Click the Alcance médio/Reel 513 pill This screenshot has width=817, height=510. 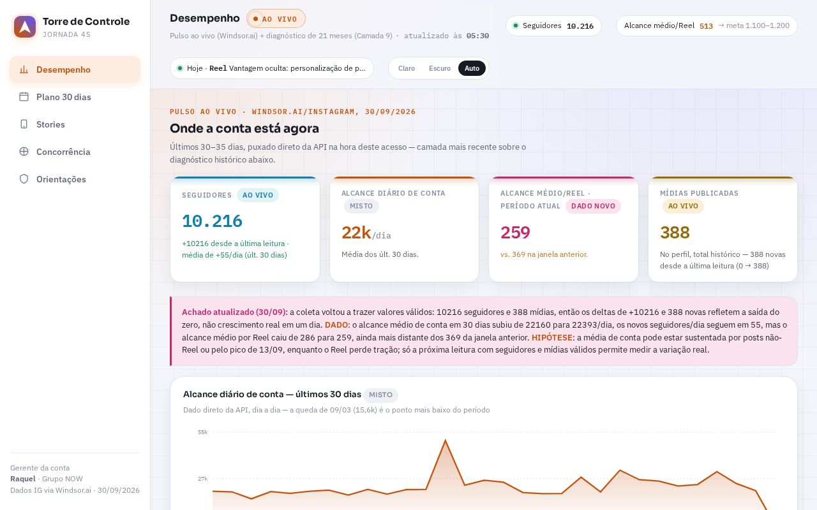707,25
